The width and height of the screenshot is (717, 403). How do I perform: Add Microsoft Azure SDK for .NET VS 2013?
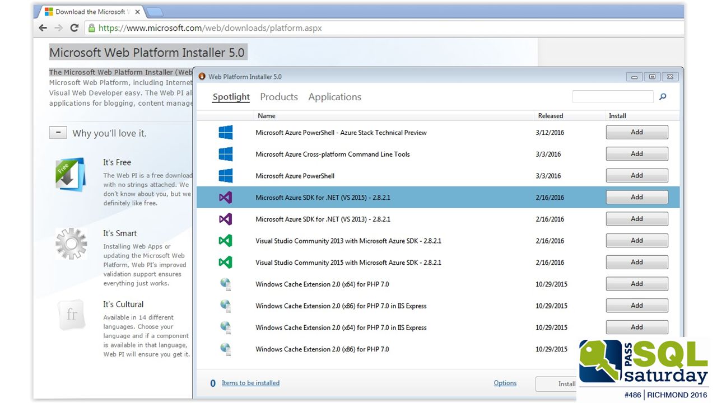pos(637,219)
